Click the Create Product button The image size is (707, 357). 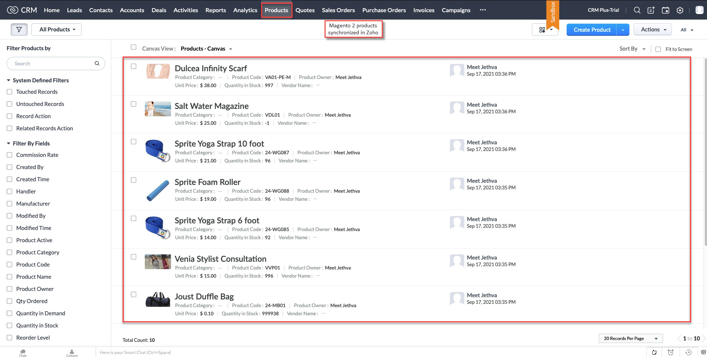click(x=592, y=30)
